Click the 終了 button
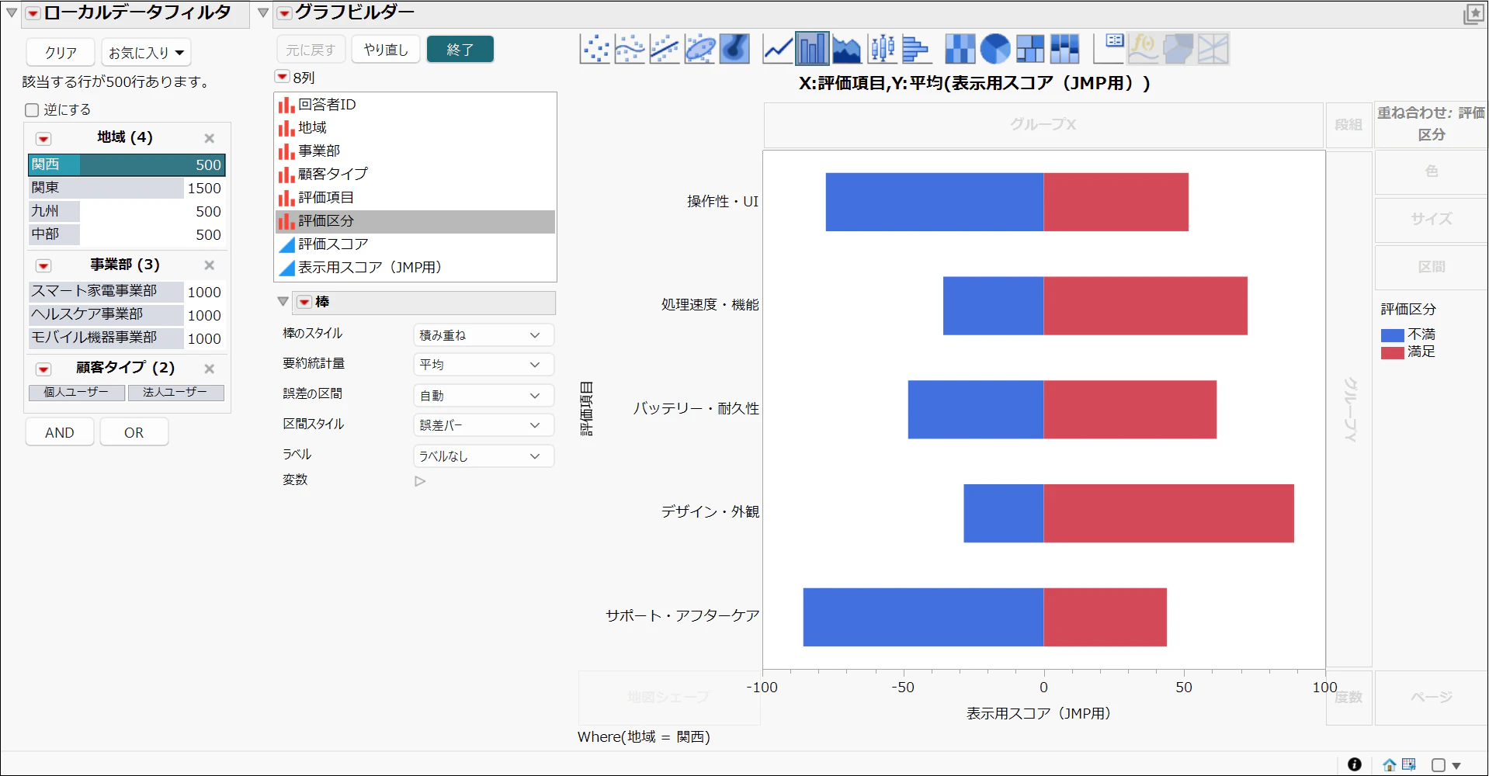 460,50
